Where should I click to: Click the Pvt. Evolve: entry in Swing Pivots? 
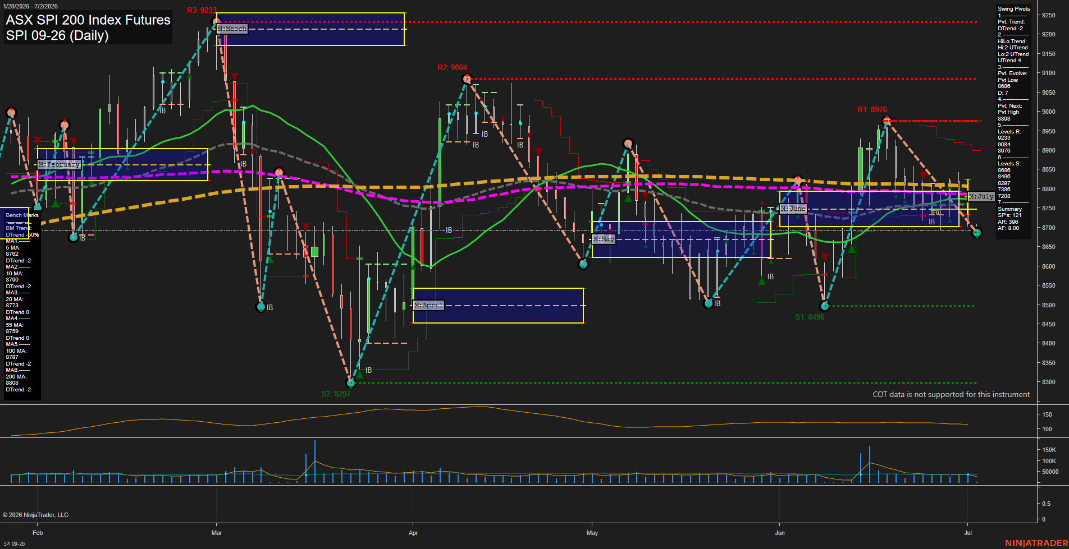(x=1013, y=73)
